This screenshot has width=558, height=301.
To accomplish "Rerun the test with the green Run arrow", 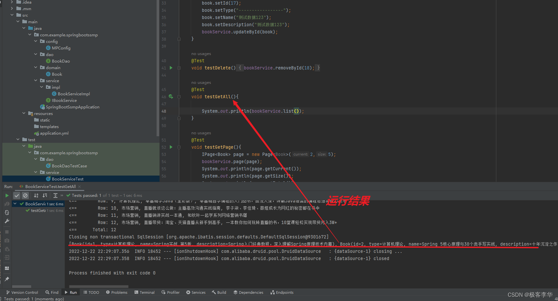I will tap(7, 196).
